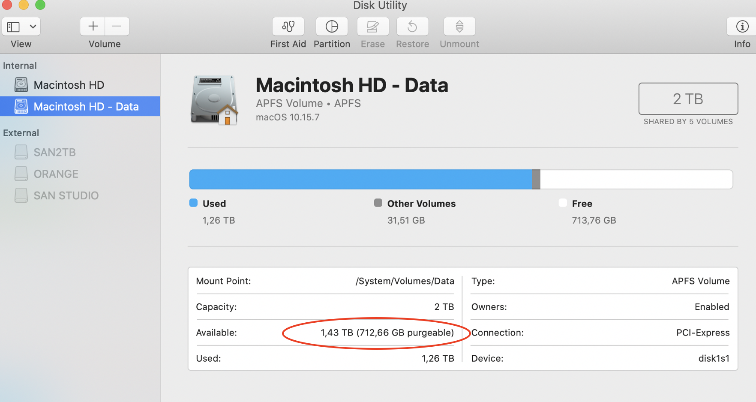The image size is (756, 402).
Task: Click the Owners Enabled value
Action: [712, 307]
